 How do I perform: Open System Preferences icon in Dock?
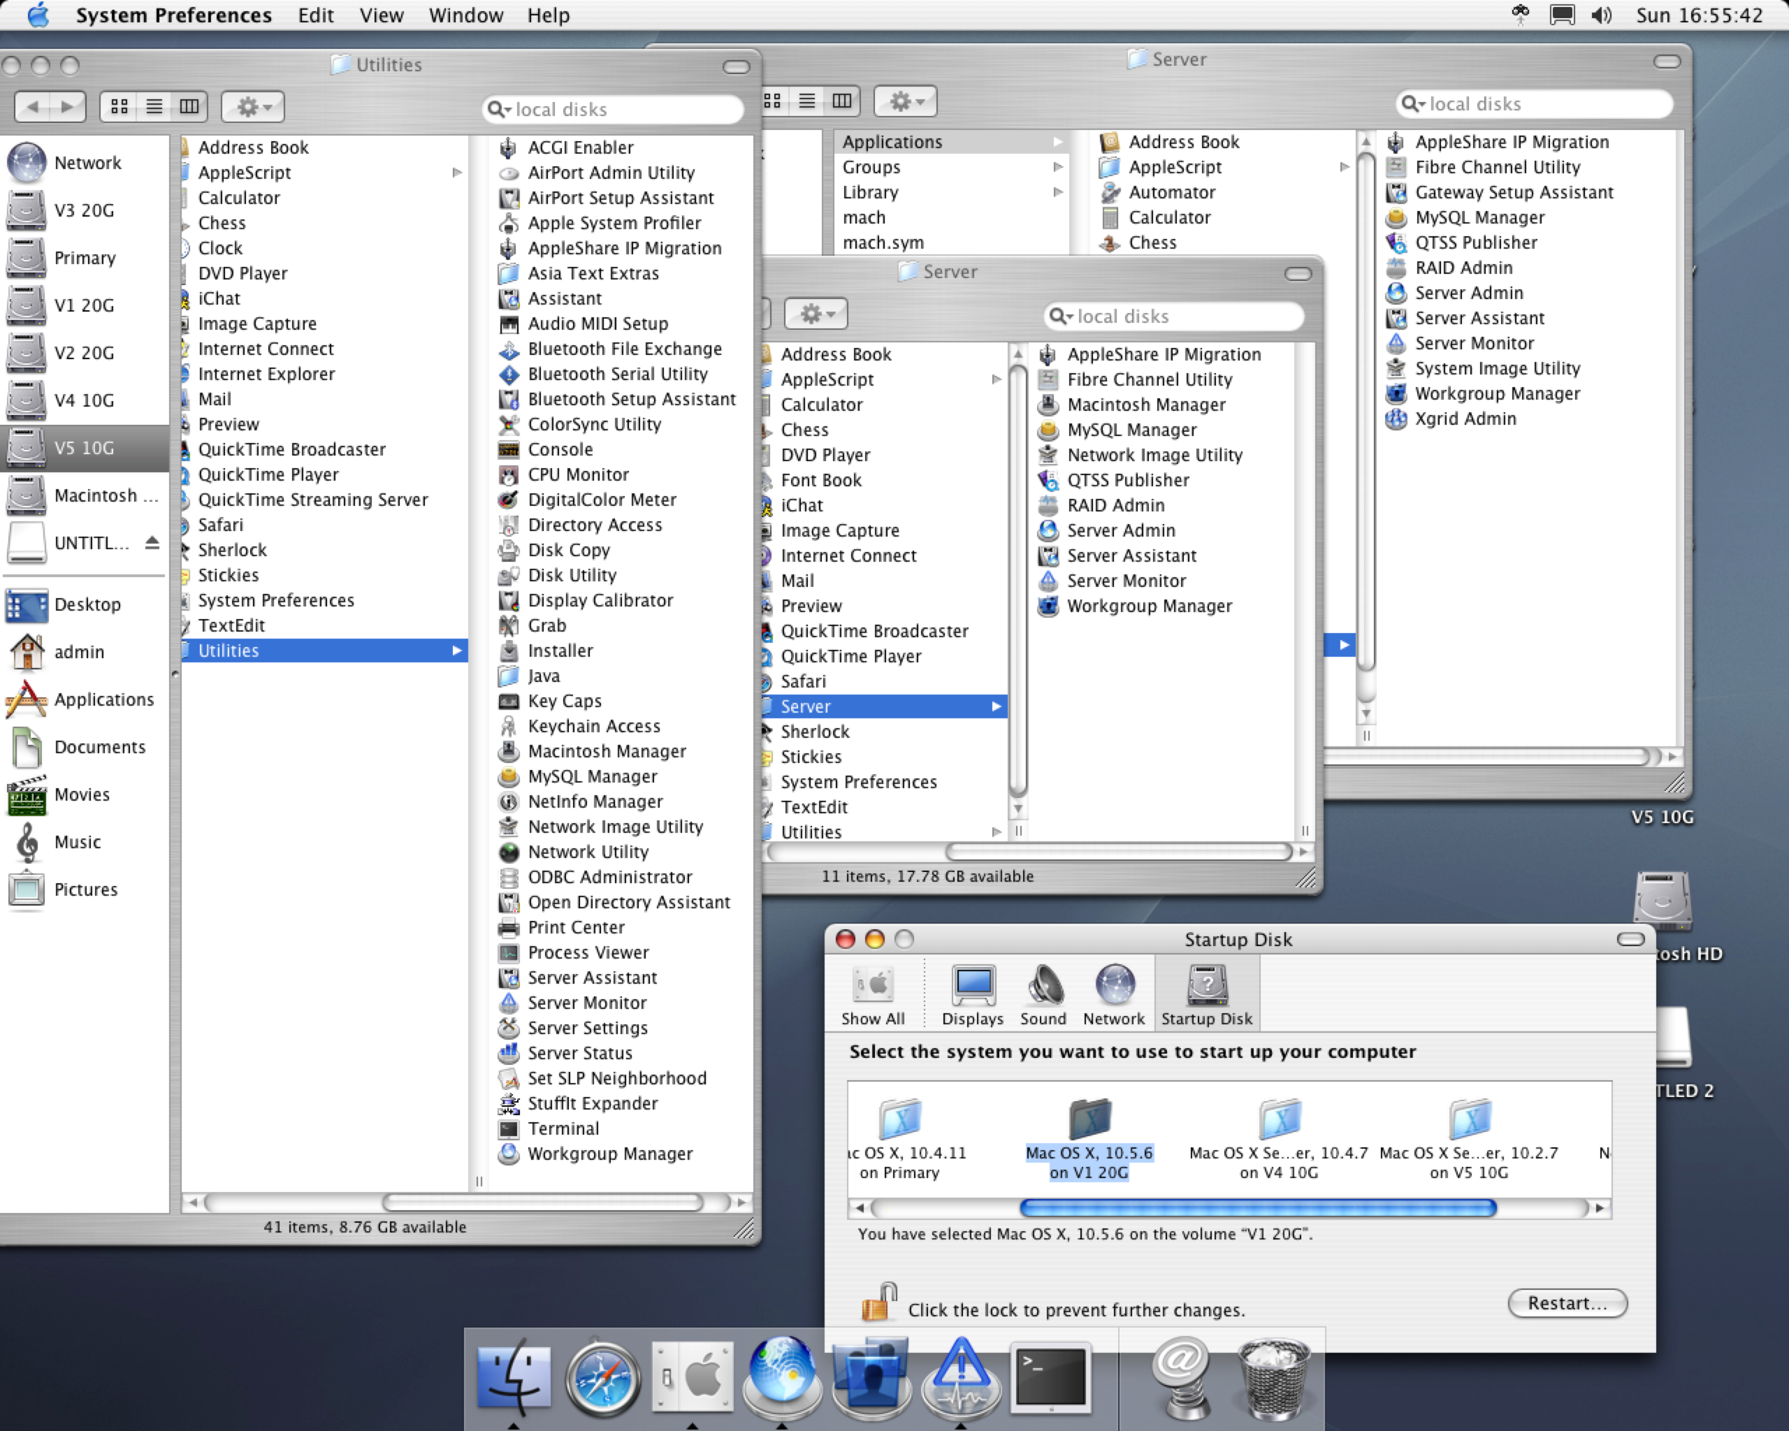coord(693,1377)
